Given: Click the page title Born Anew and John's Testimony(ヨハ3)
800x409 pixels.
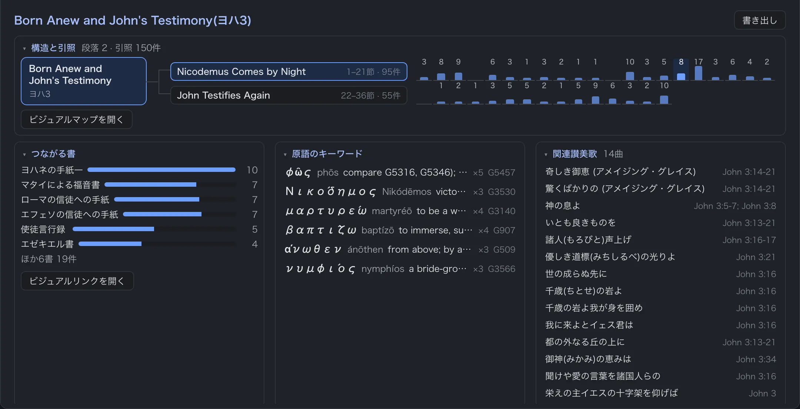Looking at the screenshot, I should point(133,20).
